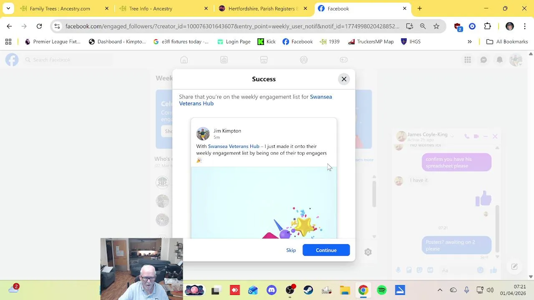Open Swansea Veterans Hub link in post preview
The width and height of the screenshot is (534, 300).
pos(234,146)
